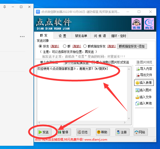Click the text area scroll up arrow
This screenshot has height=149, width=160.
[129, 69]
